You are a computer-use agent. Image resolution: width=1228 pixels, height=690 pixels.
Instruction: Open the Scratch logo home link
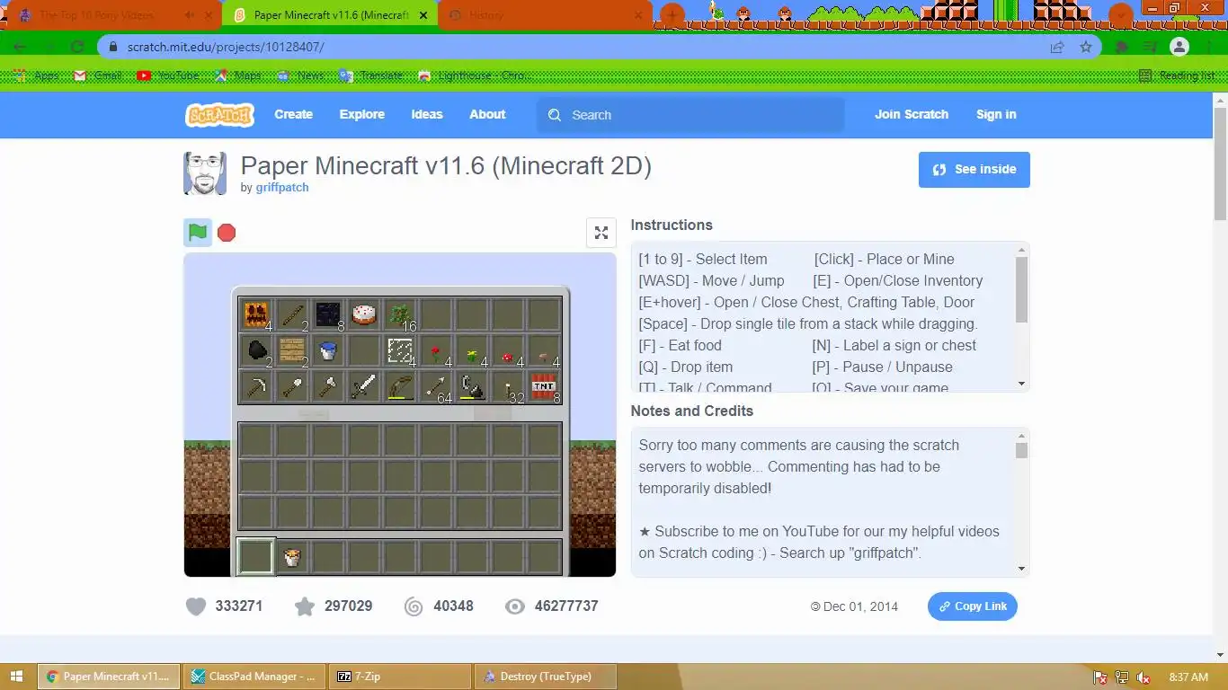click(x=220, y=114)
